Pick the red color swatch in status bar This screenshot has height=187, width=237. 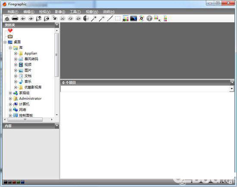[x=14, y=182]
